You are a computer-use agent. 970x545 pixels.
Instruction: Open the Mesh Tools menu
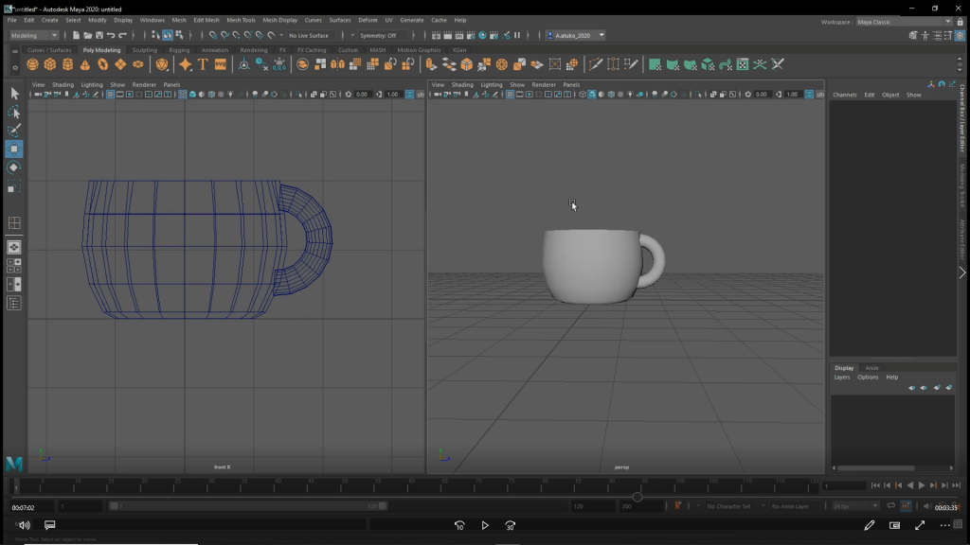[x=241, y=20]
